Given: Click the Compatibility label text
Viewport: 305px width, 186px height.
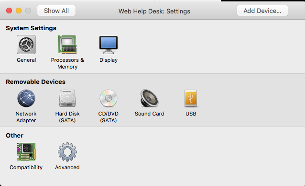Looking at the screenshot, I should point(26,167).
